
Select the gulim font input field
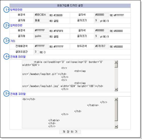[x=41, y=36]
